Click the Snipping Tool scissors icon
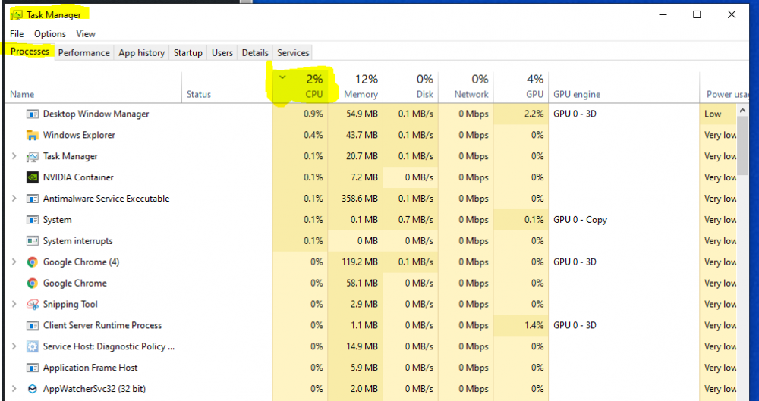The height and width of the screenshot is (401, 759). point(33,304)
